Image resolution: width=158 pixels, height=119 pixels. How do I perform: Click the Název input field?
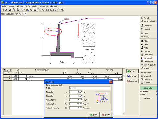pos(90,88)
